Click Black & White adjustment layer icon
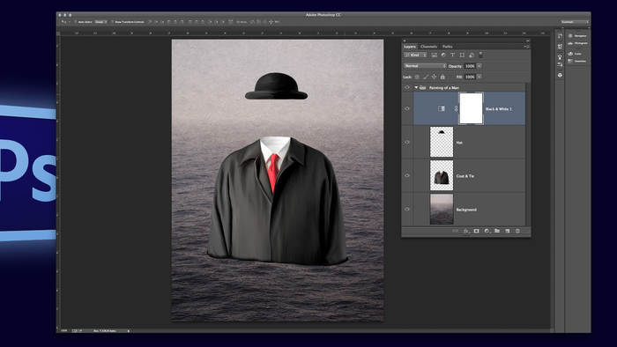 tap(441, 108)
